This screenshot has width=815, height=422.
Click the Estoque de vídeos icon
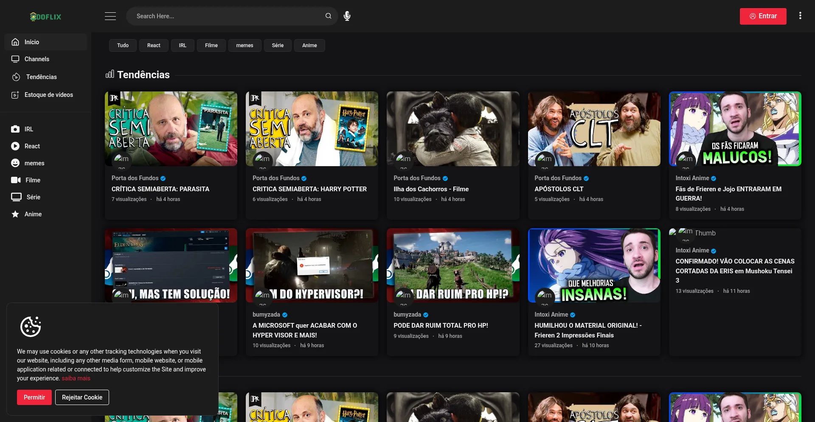(x=15, y=95)
